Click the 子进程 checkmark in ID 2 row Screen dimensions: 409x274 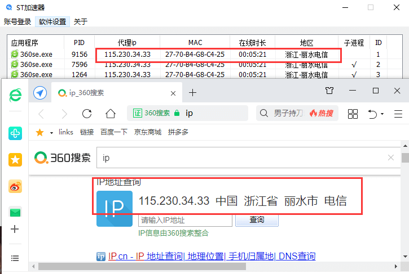[x=354, y=65]
